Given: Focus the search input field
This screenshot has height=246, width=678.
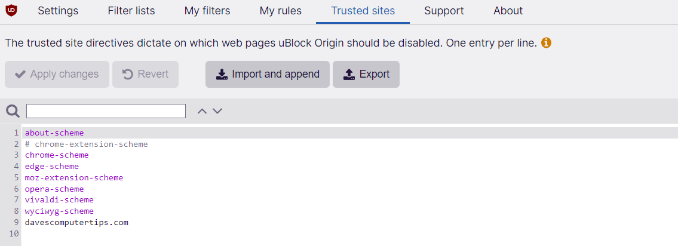Looking at the screenshot, I should click(x=106, y=111).
